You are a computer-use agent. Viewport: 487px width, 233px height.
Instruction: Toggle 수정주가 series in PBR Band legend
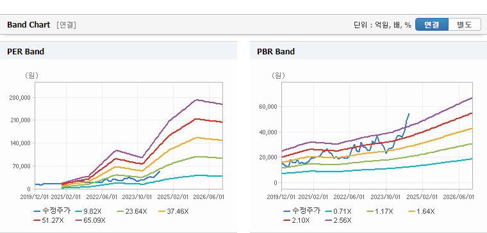302,211
